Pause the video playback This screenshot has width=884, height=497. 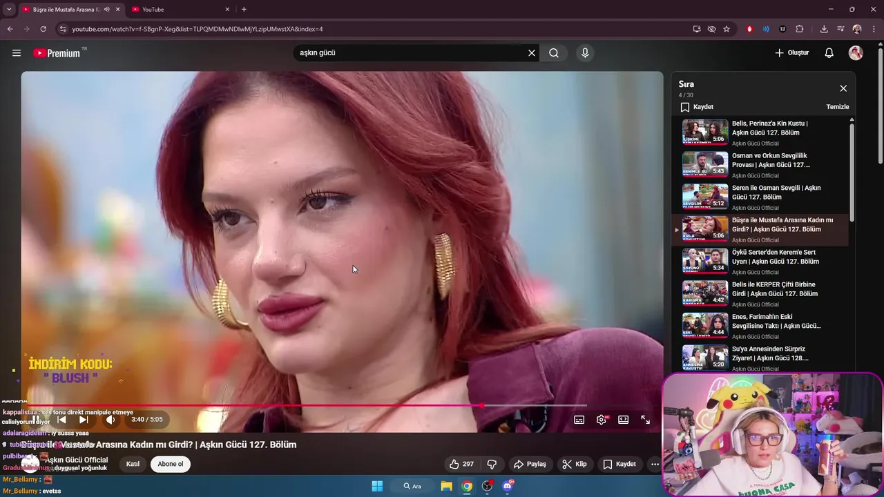click(36, 420)
